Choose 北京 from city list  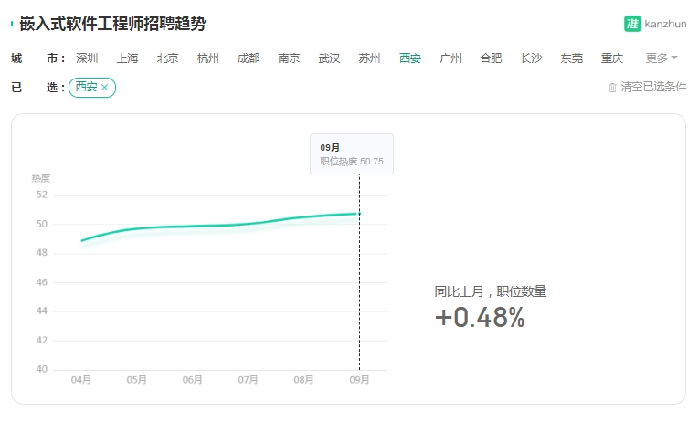pos(167,58)
